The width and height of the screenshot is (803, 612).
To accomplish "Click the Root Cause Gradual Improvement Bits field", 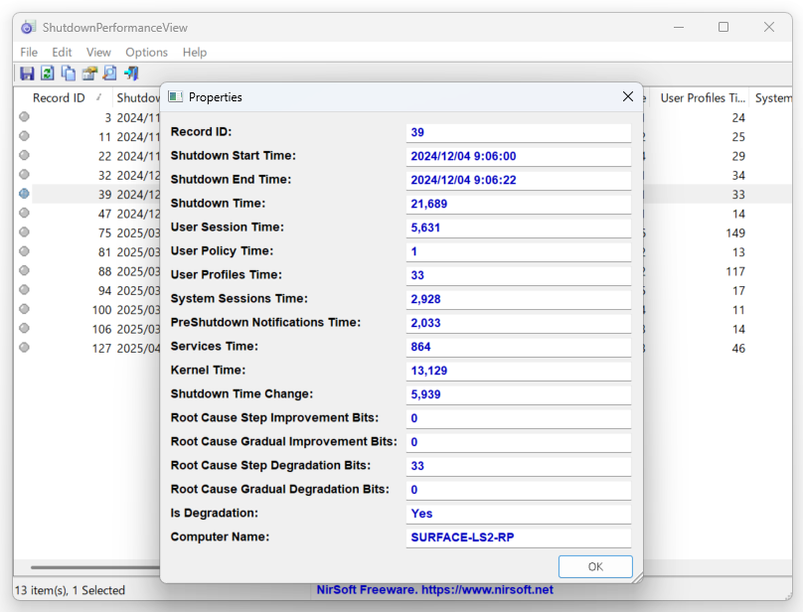I will pyautogui.click(x=518, y=442).
